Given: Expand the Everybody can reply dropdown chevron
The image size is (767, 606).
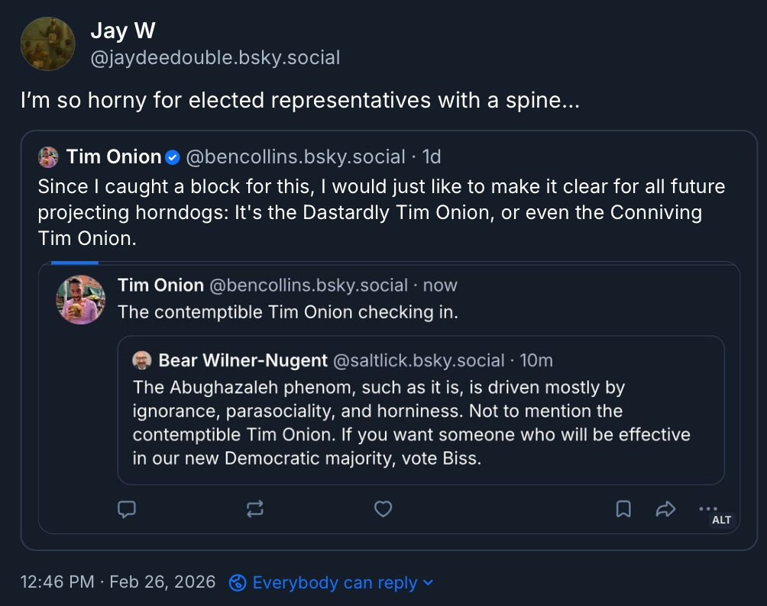Looking at the screenshot, I should 428,583.
